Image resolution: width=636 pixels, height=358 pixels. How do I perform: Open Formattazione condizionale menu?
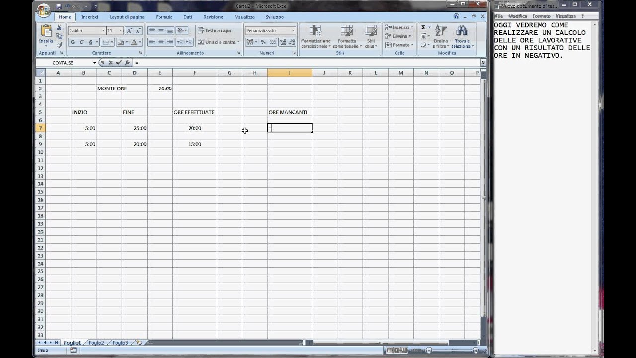316,36
